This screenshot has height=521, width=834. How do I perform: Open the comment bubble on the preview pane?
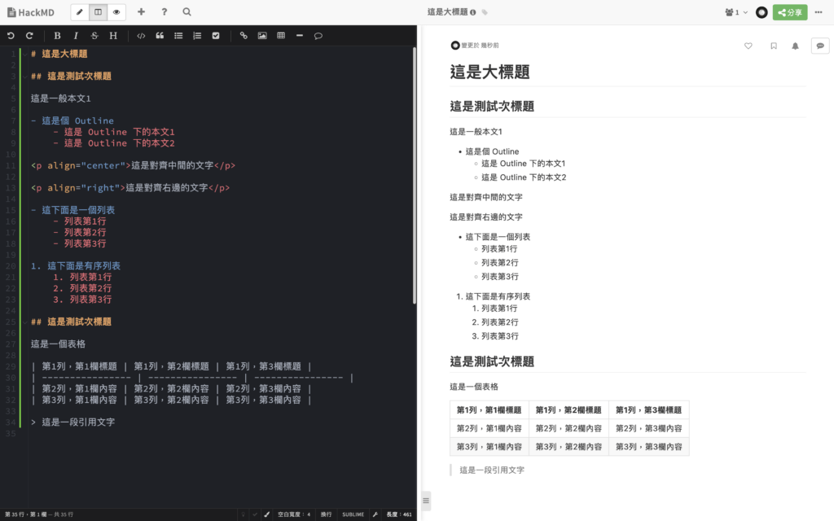point(819,46)
